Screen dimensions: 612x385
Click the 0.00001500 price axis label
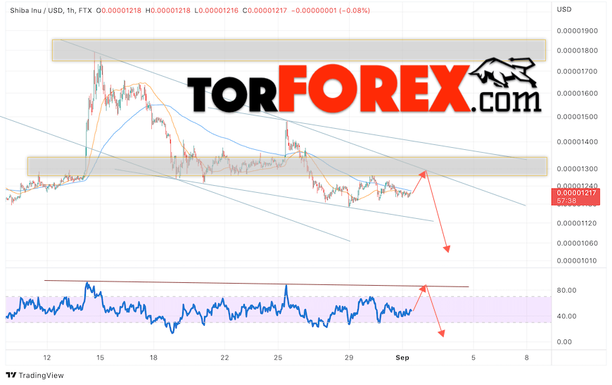pyautogui.click(x=577, y=117)
